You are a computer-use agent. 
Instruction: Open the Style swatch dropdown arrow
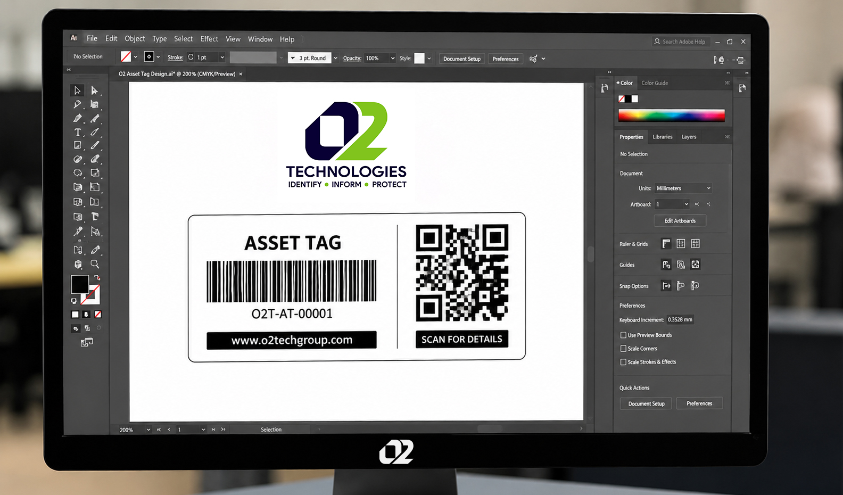pos(429,59)
